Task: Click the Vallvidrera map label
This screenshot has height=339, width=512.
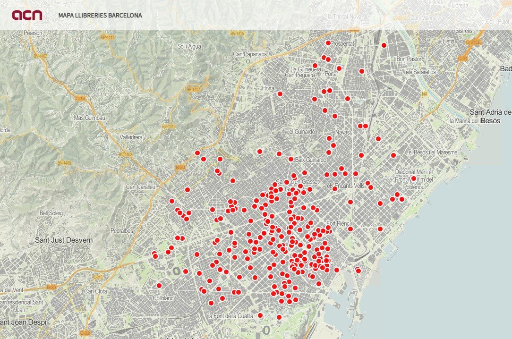Action: pyautogui.click(x=131, y=137)
